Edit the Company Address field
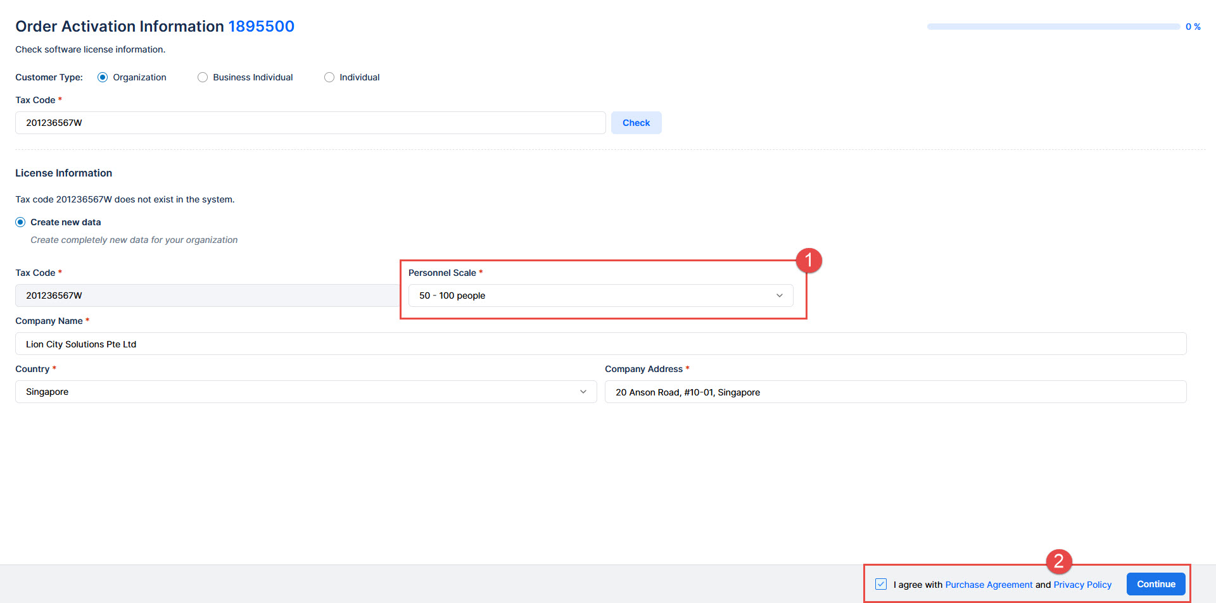Image resolution: width=1216 pixels, height=603 pixels. (x=895, y=392)
